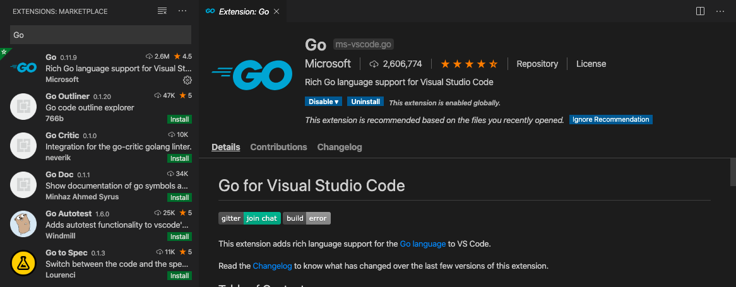Split the editor to the right
This screenshot has width=736, height=287.
pos(700,11)
